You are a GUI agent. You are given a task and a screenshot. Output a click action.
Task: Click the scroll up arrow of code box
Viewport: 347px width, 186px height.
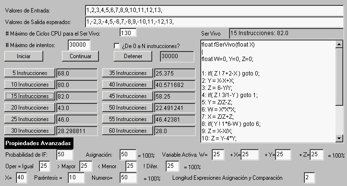coord(339,44)
